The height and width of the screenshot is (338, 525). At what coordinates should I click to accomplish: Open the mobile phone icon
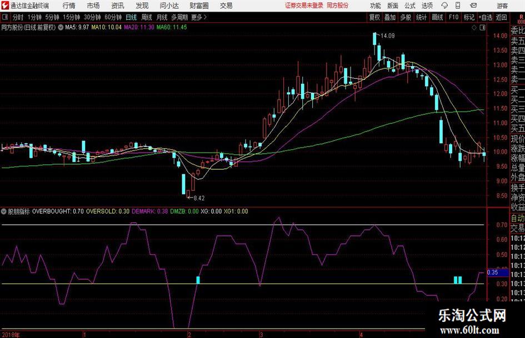458,6
